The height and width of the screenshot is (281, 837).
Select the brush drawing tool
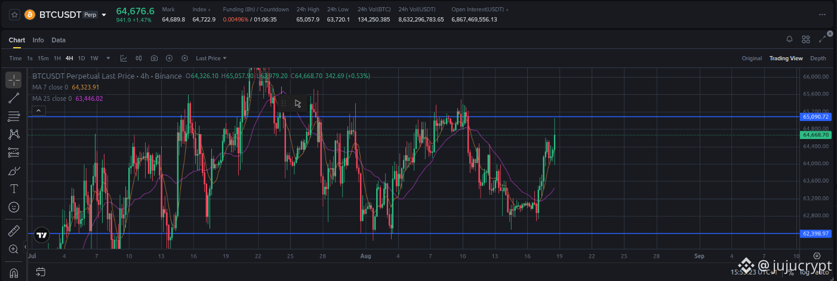pos(14,171)
